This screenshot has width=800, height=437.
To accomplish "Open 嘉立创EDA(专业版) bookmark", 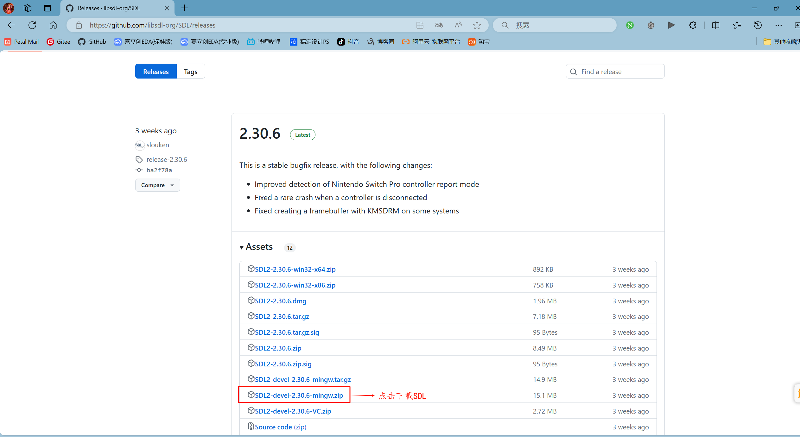I will coord(210,41).
